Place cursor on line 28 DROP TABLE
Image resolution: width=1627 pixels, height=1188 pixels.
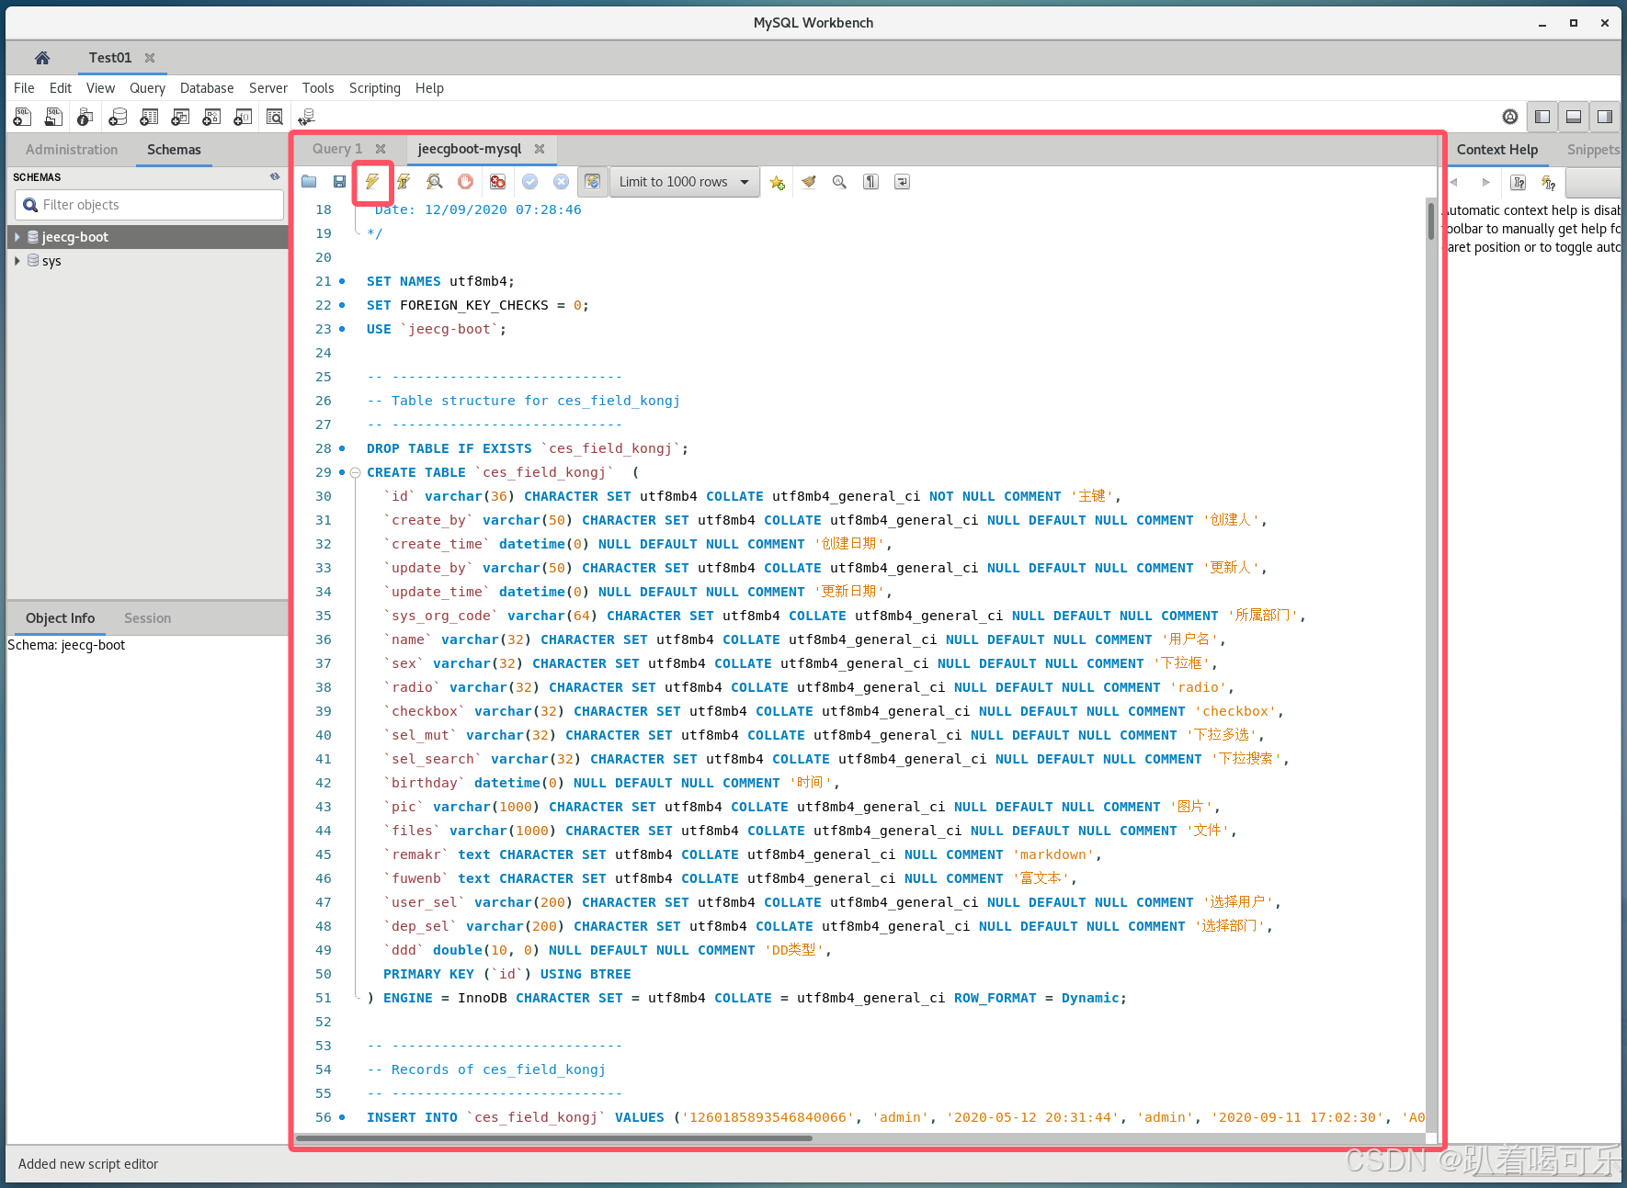[527, 449]
